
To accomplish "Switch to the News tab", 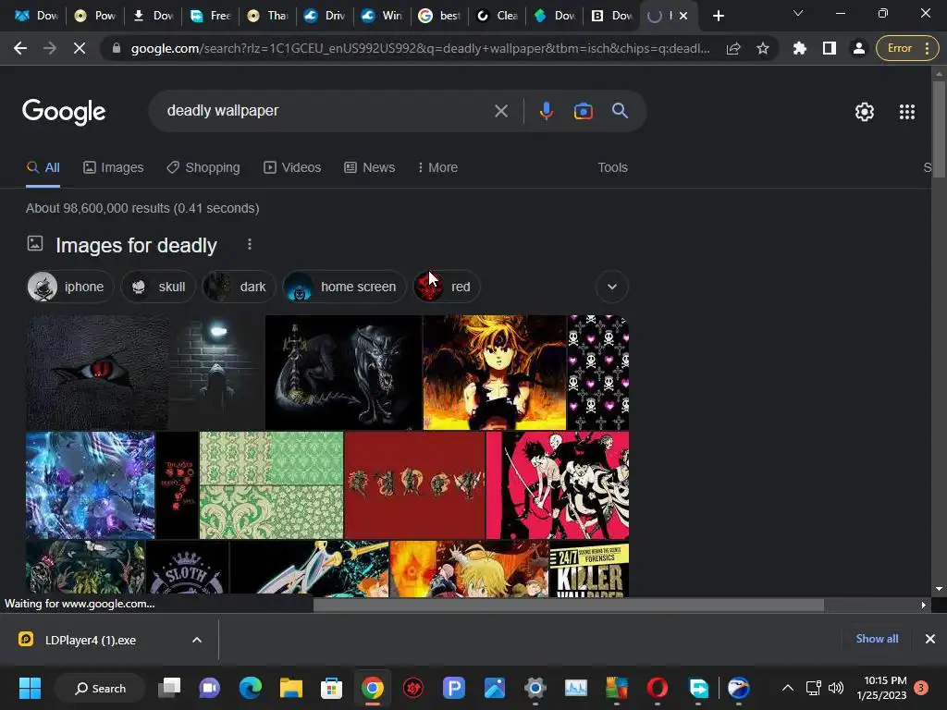I will 370,168.
